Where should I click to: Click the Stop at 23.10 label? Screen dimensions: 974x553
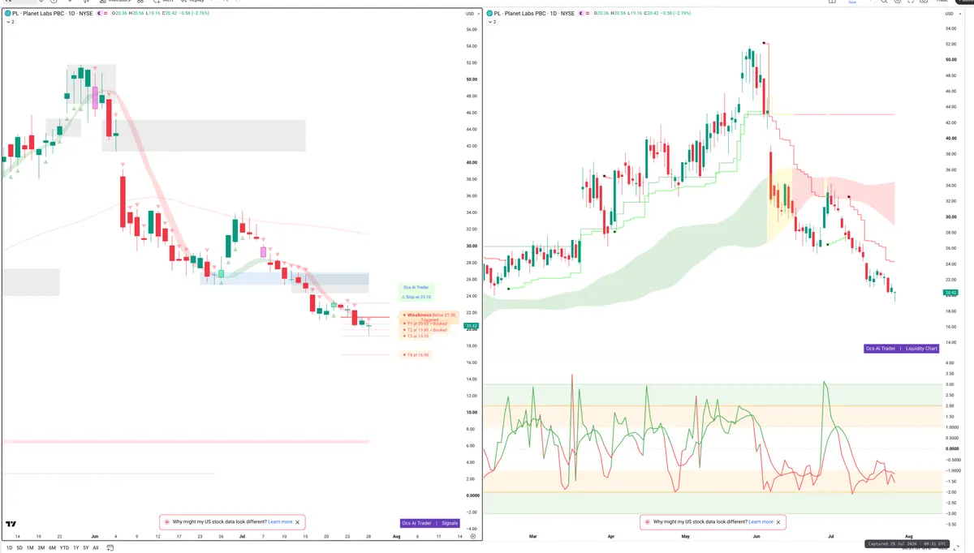coord(417,297)
